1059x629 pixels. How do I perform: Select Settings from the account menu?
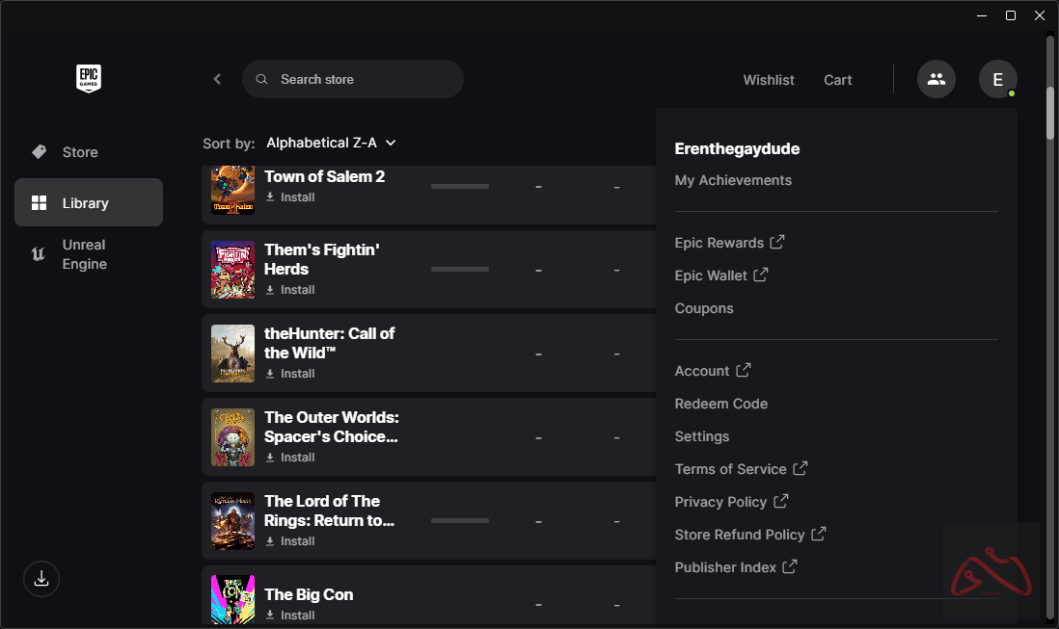[701, 435]
